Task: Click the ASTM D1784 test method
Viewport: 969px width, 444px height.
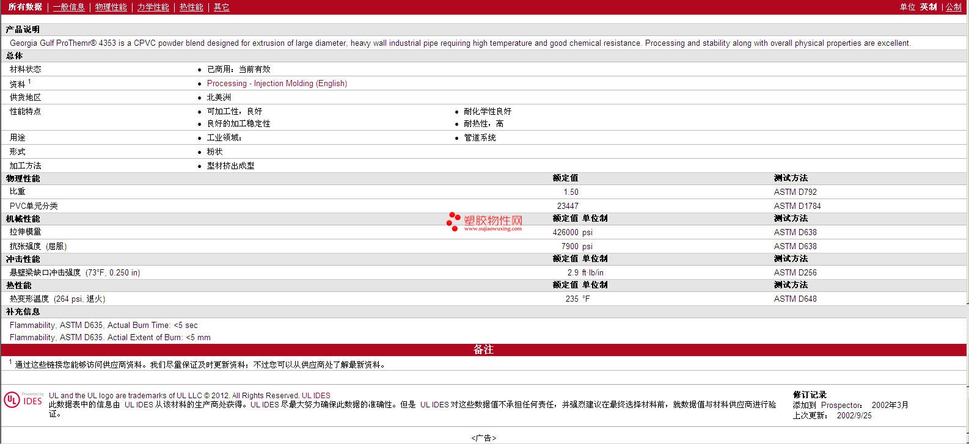Action: 797,206
